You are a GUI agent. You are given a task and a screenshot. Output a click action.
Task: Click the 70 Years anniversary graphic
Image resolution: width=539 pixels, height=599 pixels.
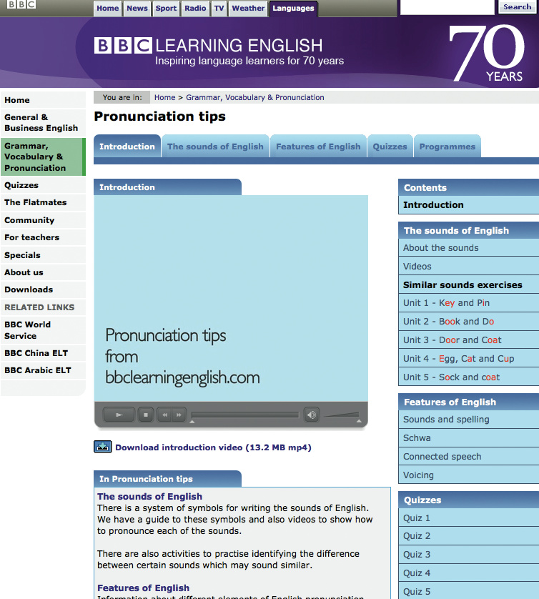click(x=487, y=53)
